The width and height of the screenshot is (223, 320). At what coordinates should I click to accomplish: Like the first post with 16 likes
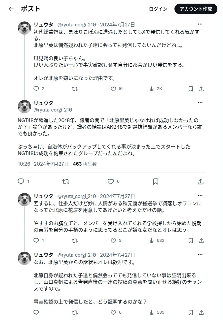click(x=117, y=89)
